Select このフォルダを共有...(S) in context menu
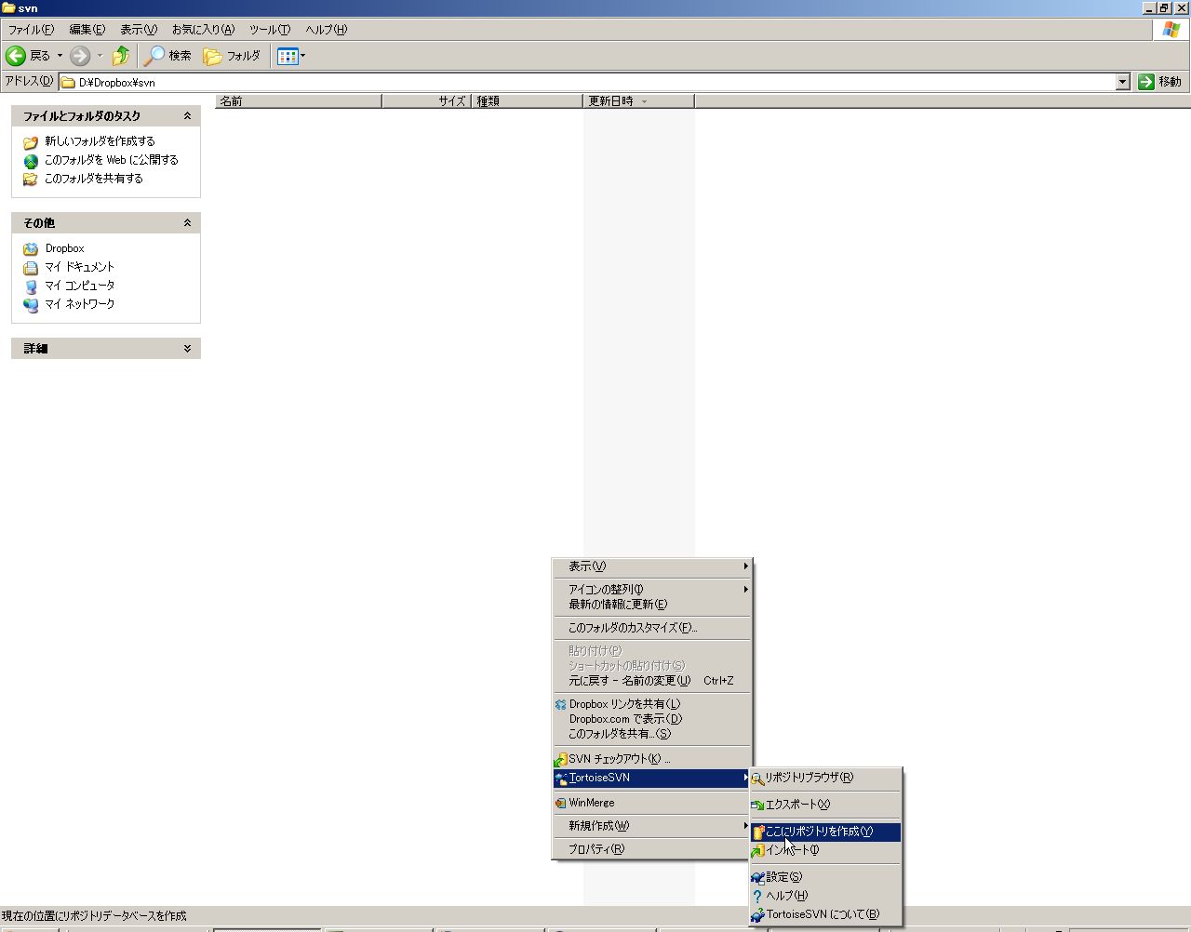Image resolution: width=1191 pixels, height=932 pixels. (652, 734)
